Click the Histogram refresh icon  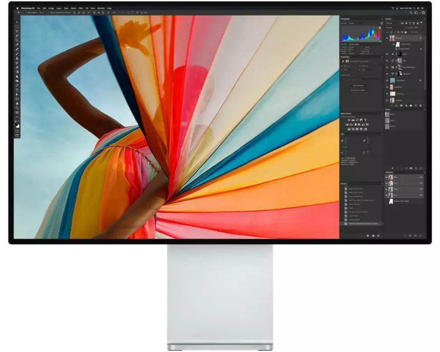click(382, 23)
